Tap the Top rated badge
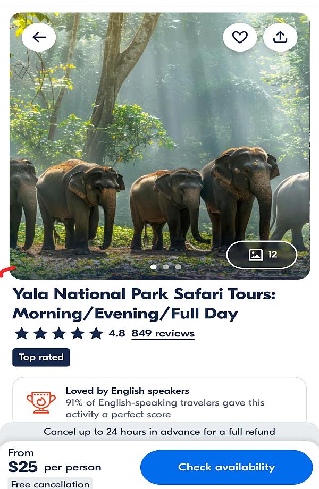This screenshot has width=319, height=489. point(41,357)
